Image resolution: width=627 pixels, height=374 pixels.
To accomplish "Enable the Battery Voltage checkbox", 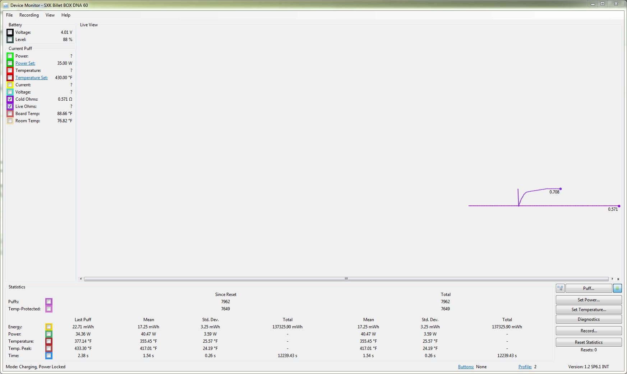I will (x=10, y=32).
